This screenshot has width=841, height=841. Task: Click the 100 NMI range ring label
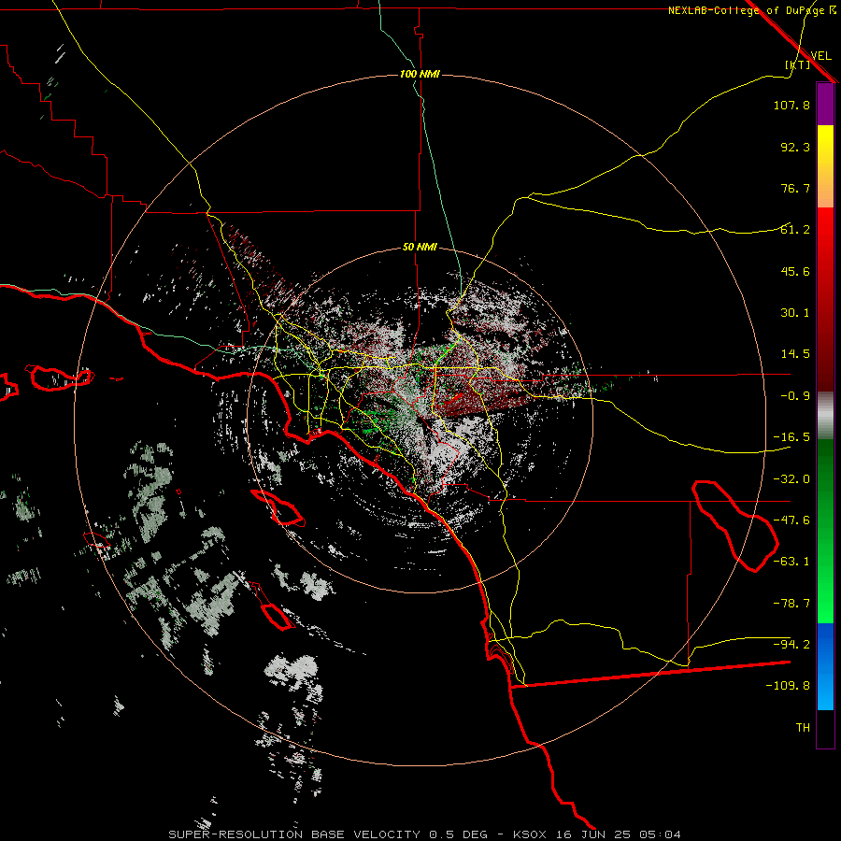[420, 74]
